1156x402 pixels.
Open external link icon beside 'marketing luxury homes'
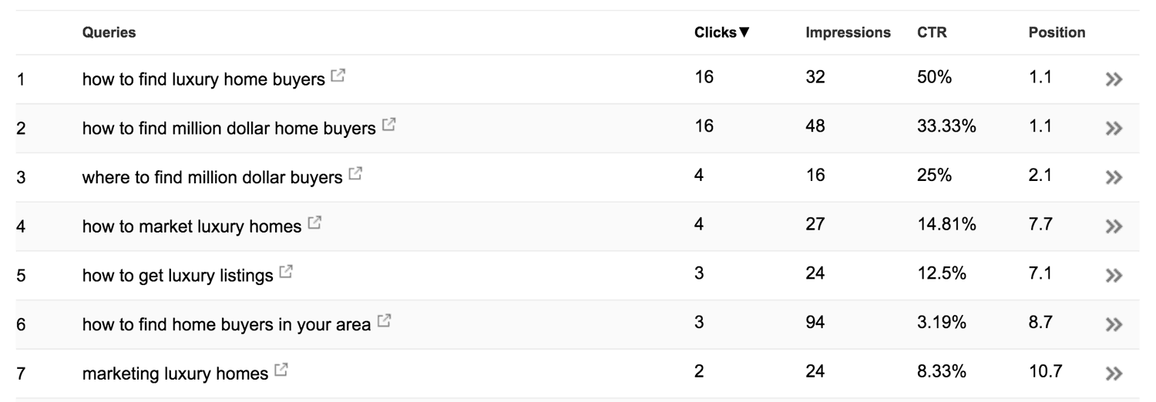pos(281,370)
